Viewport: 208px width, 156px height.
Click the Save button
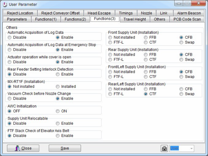click(x=65, y=148)
